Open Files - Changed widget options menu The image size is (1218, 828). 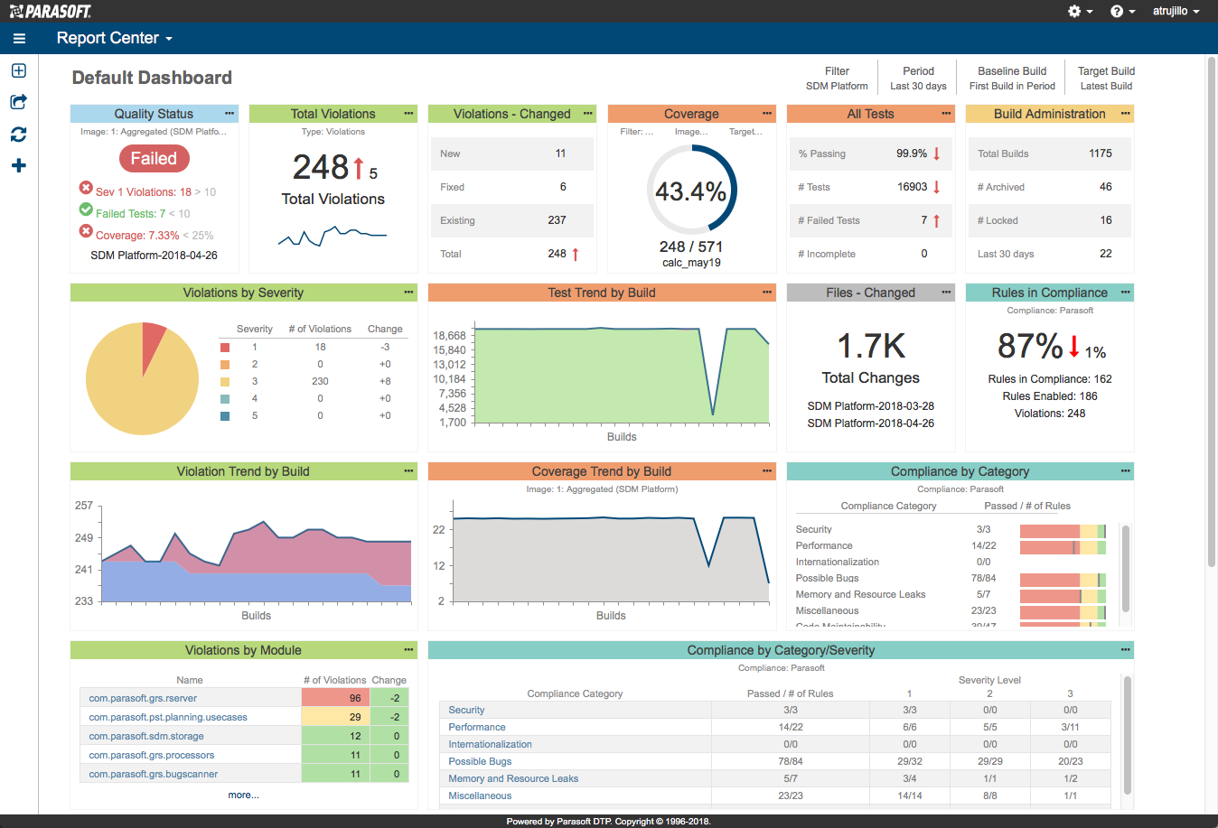point(946,293)
